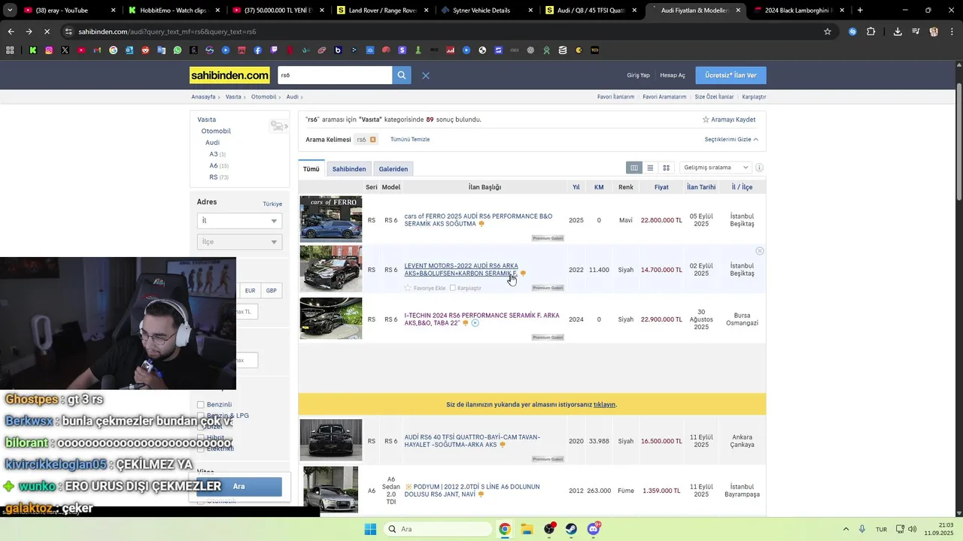
Task: Click the sahibinden search magnifier button
Action: (x=402, y=75)
